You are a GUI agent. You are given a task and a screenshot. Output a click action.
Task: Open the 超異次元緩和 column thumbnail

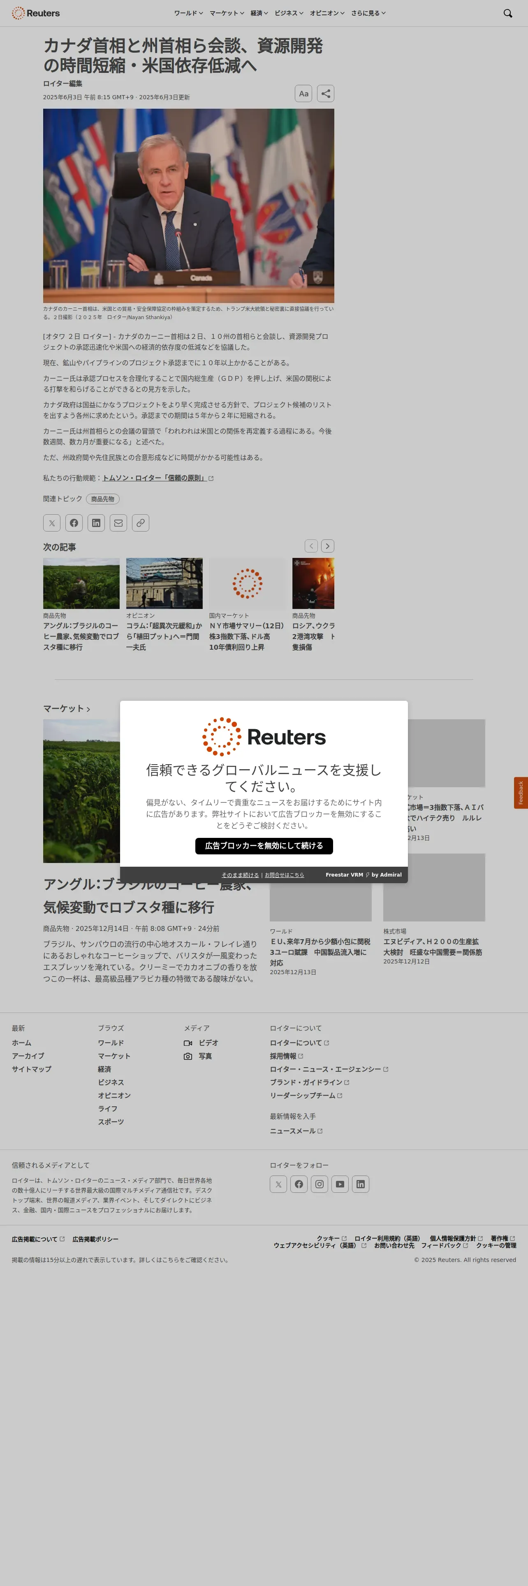(164, 584)
